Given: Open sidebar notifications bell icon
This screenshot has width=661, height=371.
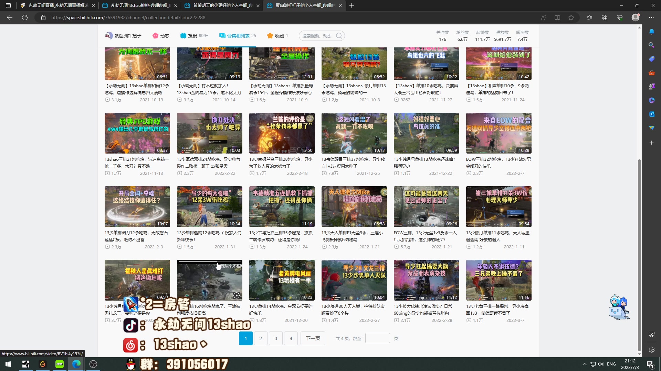Looking at the screenshot, I should [x=651, y=32].
